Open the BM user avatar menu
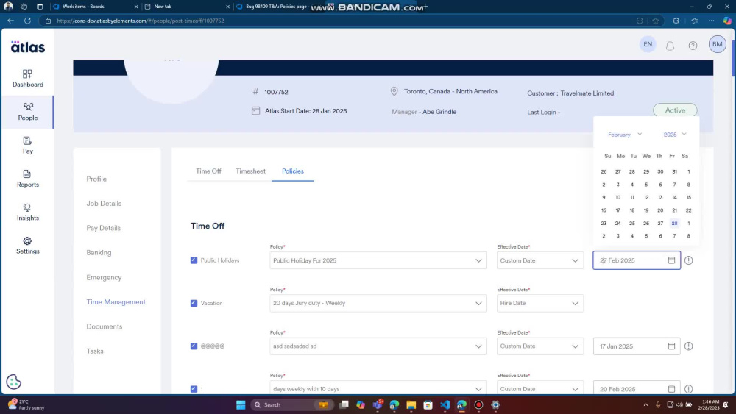Viewport: 736px width, 414px height. (x=717, y=44)
